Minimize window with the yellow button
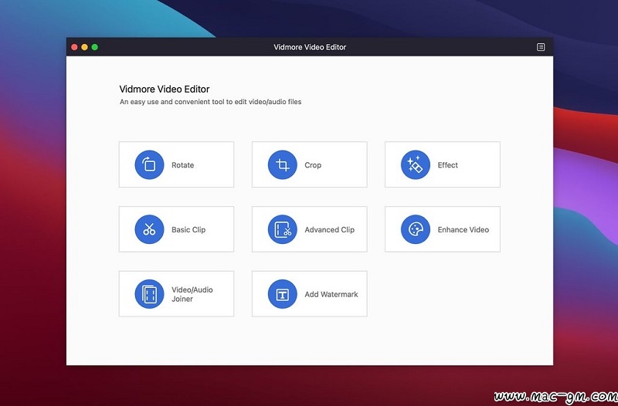The width and height of the screenshot is (618, 406). [84, 47]
